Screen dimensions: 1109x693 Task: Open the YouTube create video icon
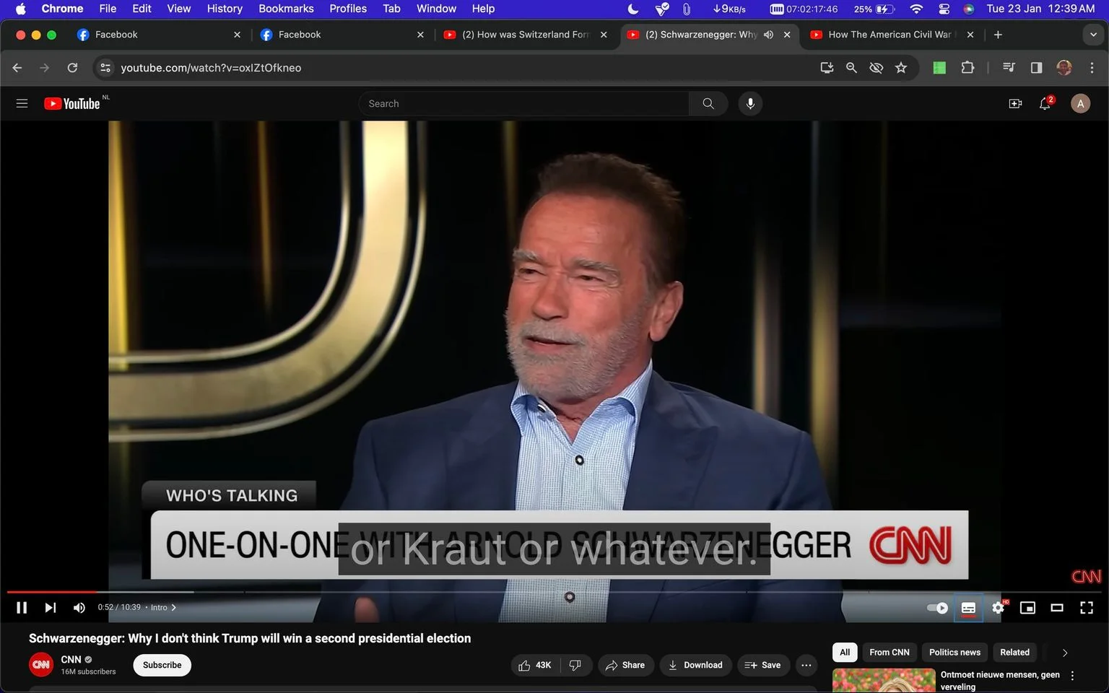point(1015,104)
